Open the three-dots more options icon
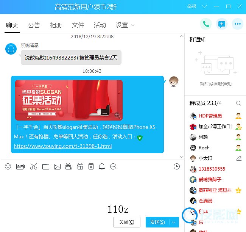 point(238,24)
